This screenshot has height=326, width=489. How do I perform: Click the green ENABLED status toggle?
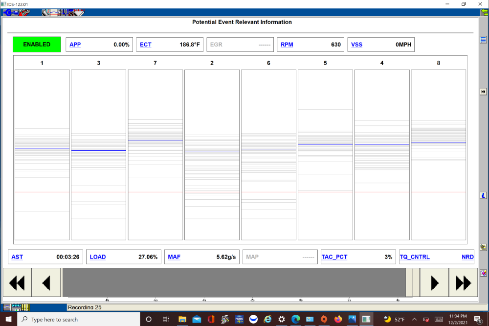[37, 45]
